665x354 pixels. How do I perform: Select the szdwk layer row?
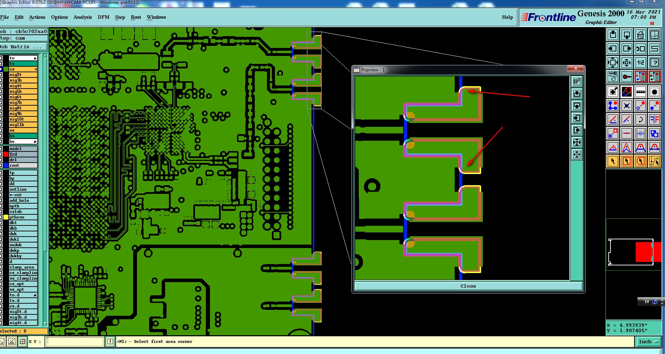coord(23,245)
